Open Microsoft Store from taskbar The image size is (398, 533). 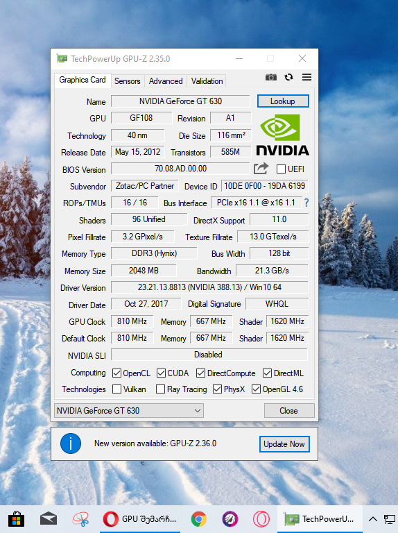pyautogui.click(x=16, y=518)
